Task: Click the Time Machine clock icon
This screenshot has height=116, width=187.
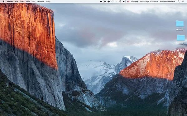Action: [113, 2]
